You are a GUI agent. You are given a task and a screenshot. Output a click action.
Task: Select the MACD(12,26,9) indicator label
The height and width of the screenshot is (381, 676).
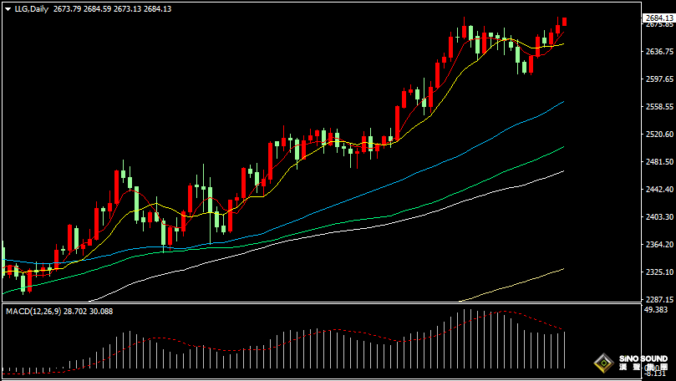(35, 311)
